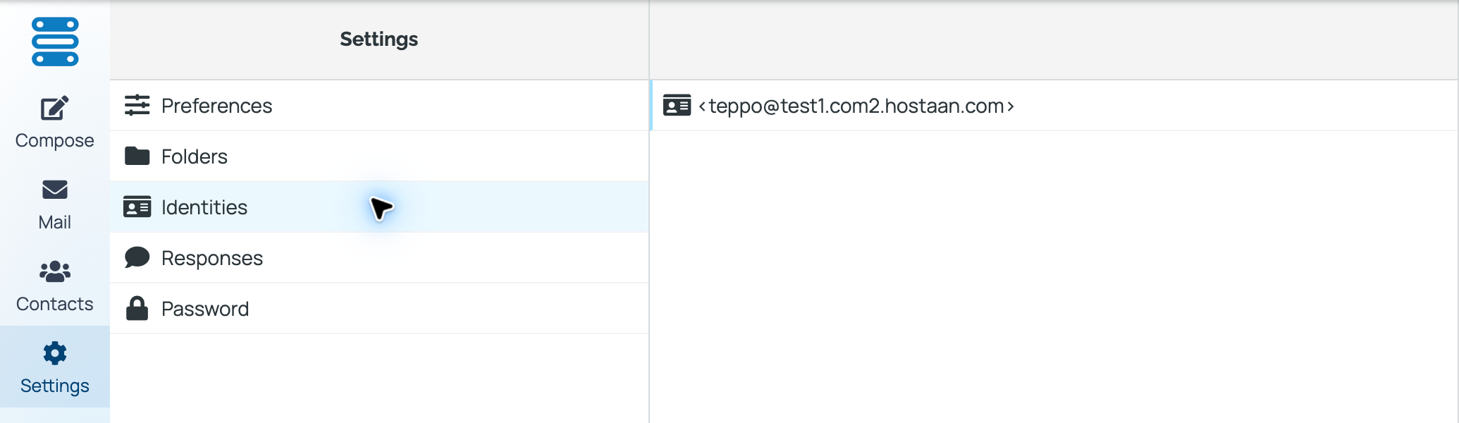Screen dimensions: 1459x423
Task: Click the Folders folder icon
Action: 137,156
